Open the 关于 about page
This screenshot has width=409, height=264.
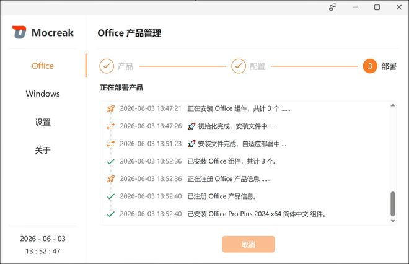[x=43, y=150]
